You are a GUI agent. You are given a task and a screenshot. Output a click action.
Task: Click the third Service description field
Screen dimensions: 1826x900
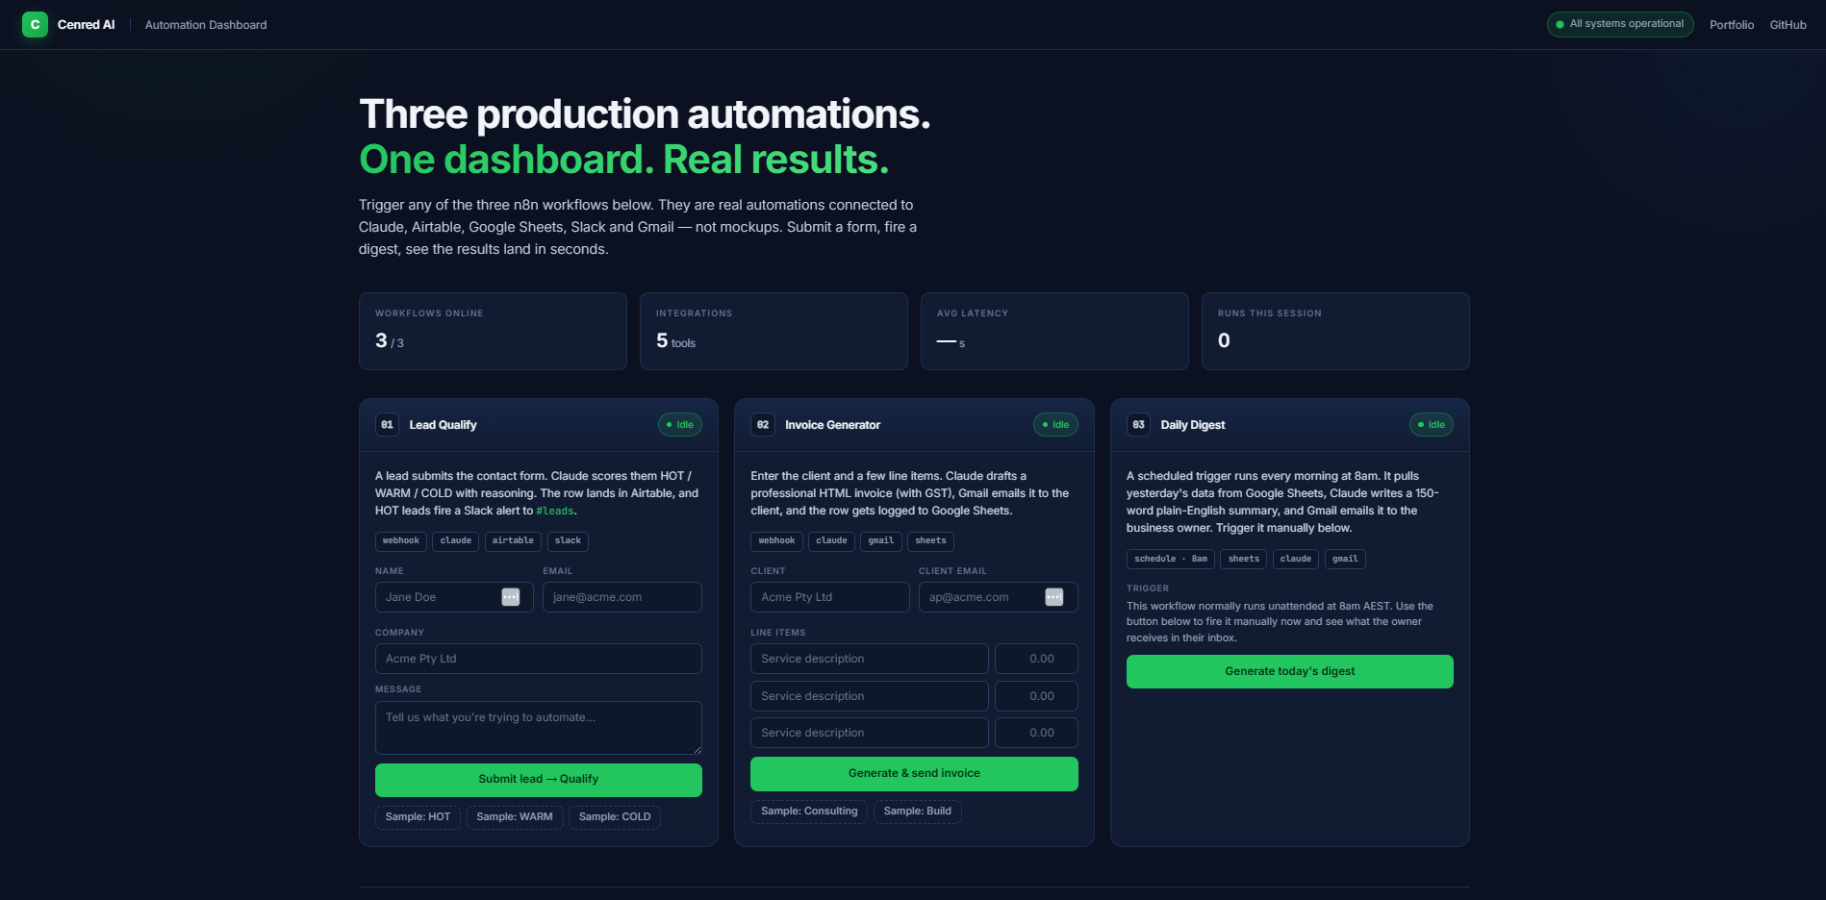pos(870,733)
